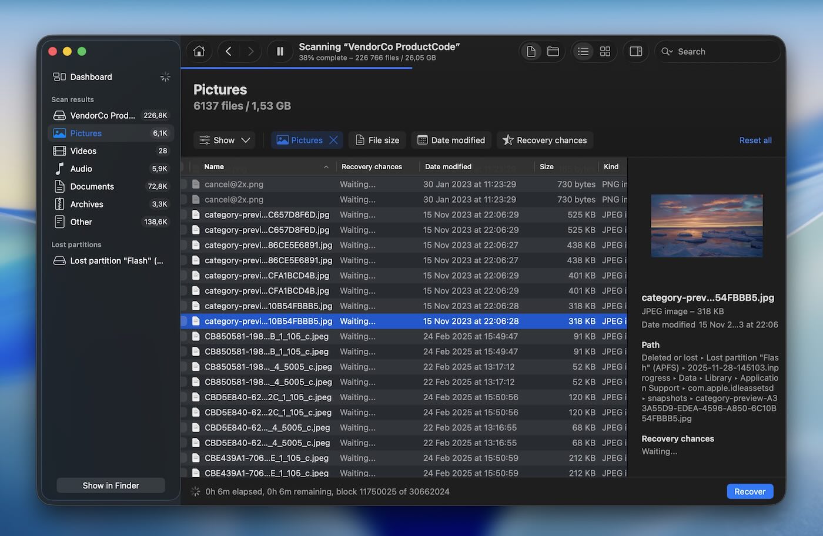Toggle the preview side panel
Screen dimensions: 823x536
[x=635, y=52]
